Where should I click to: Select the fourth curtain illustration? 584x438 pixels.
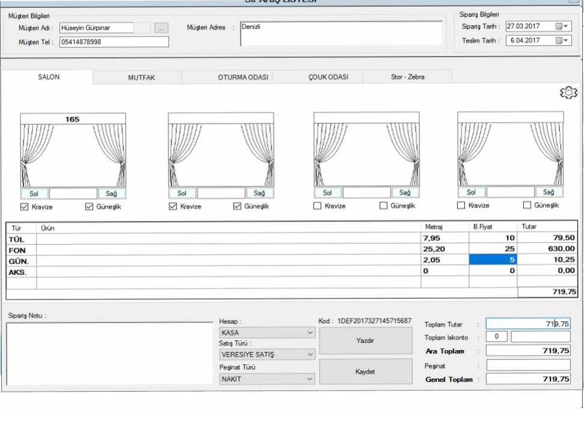pos(509,149)
